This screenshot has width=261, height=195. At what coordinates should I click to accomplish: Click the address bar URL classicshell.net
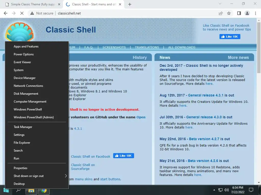pos(69,13)
